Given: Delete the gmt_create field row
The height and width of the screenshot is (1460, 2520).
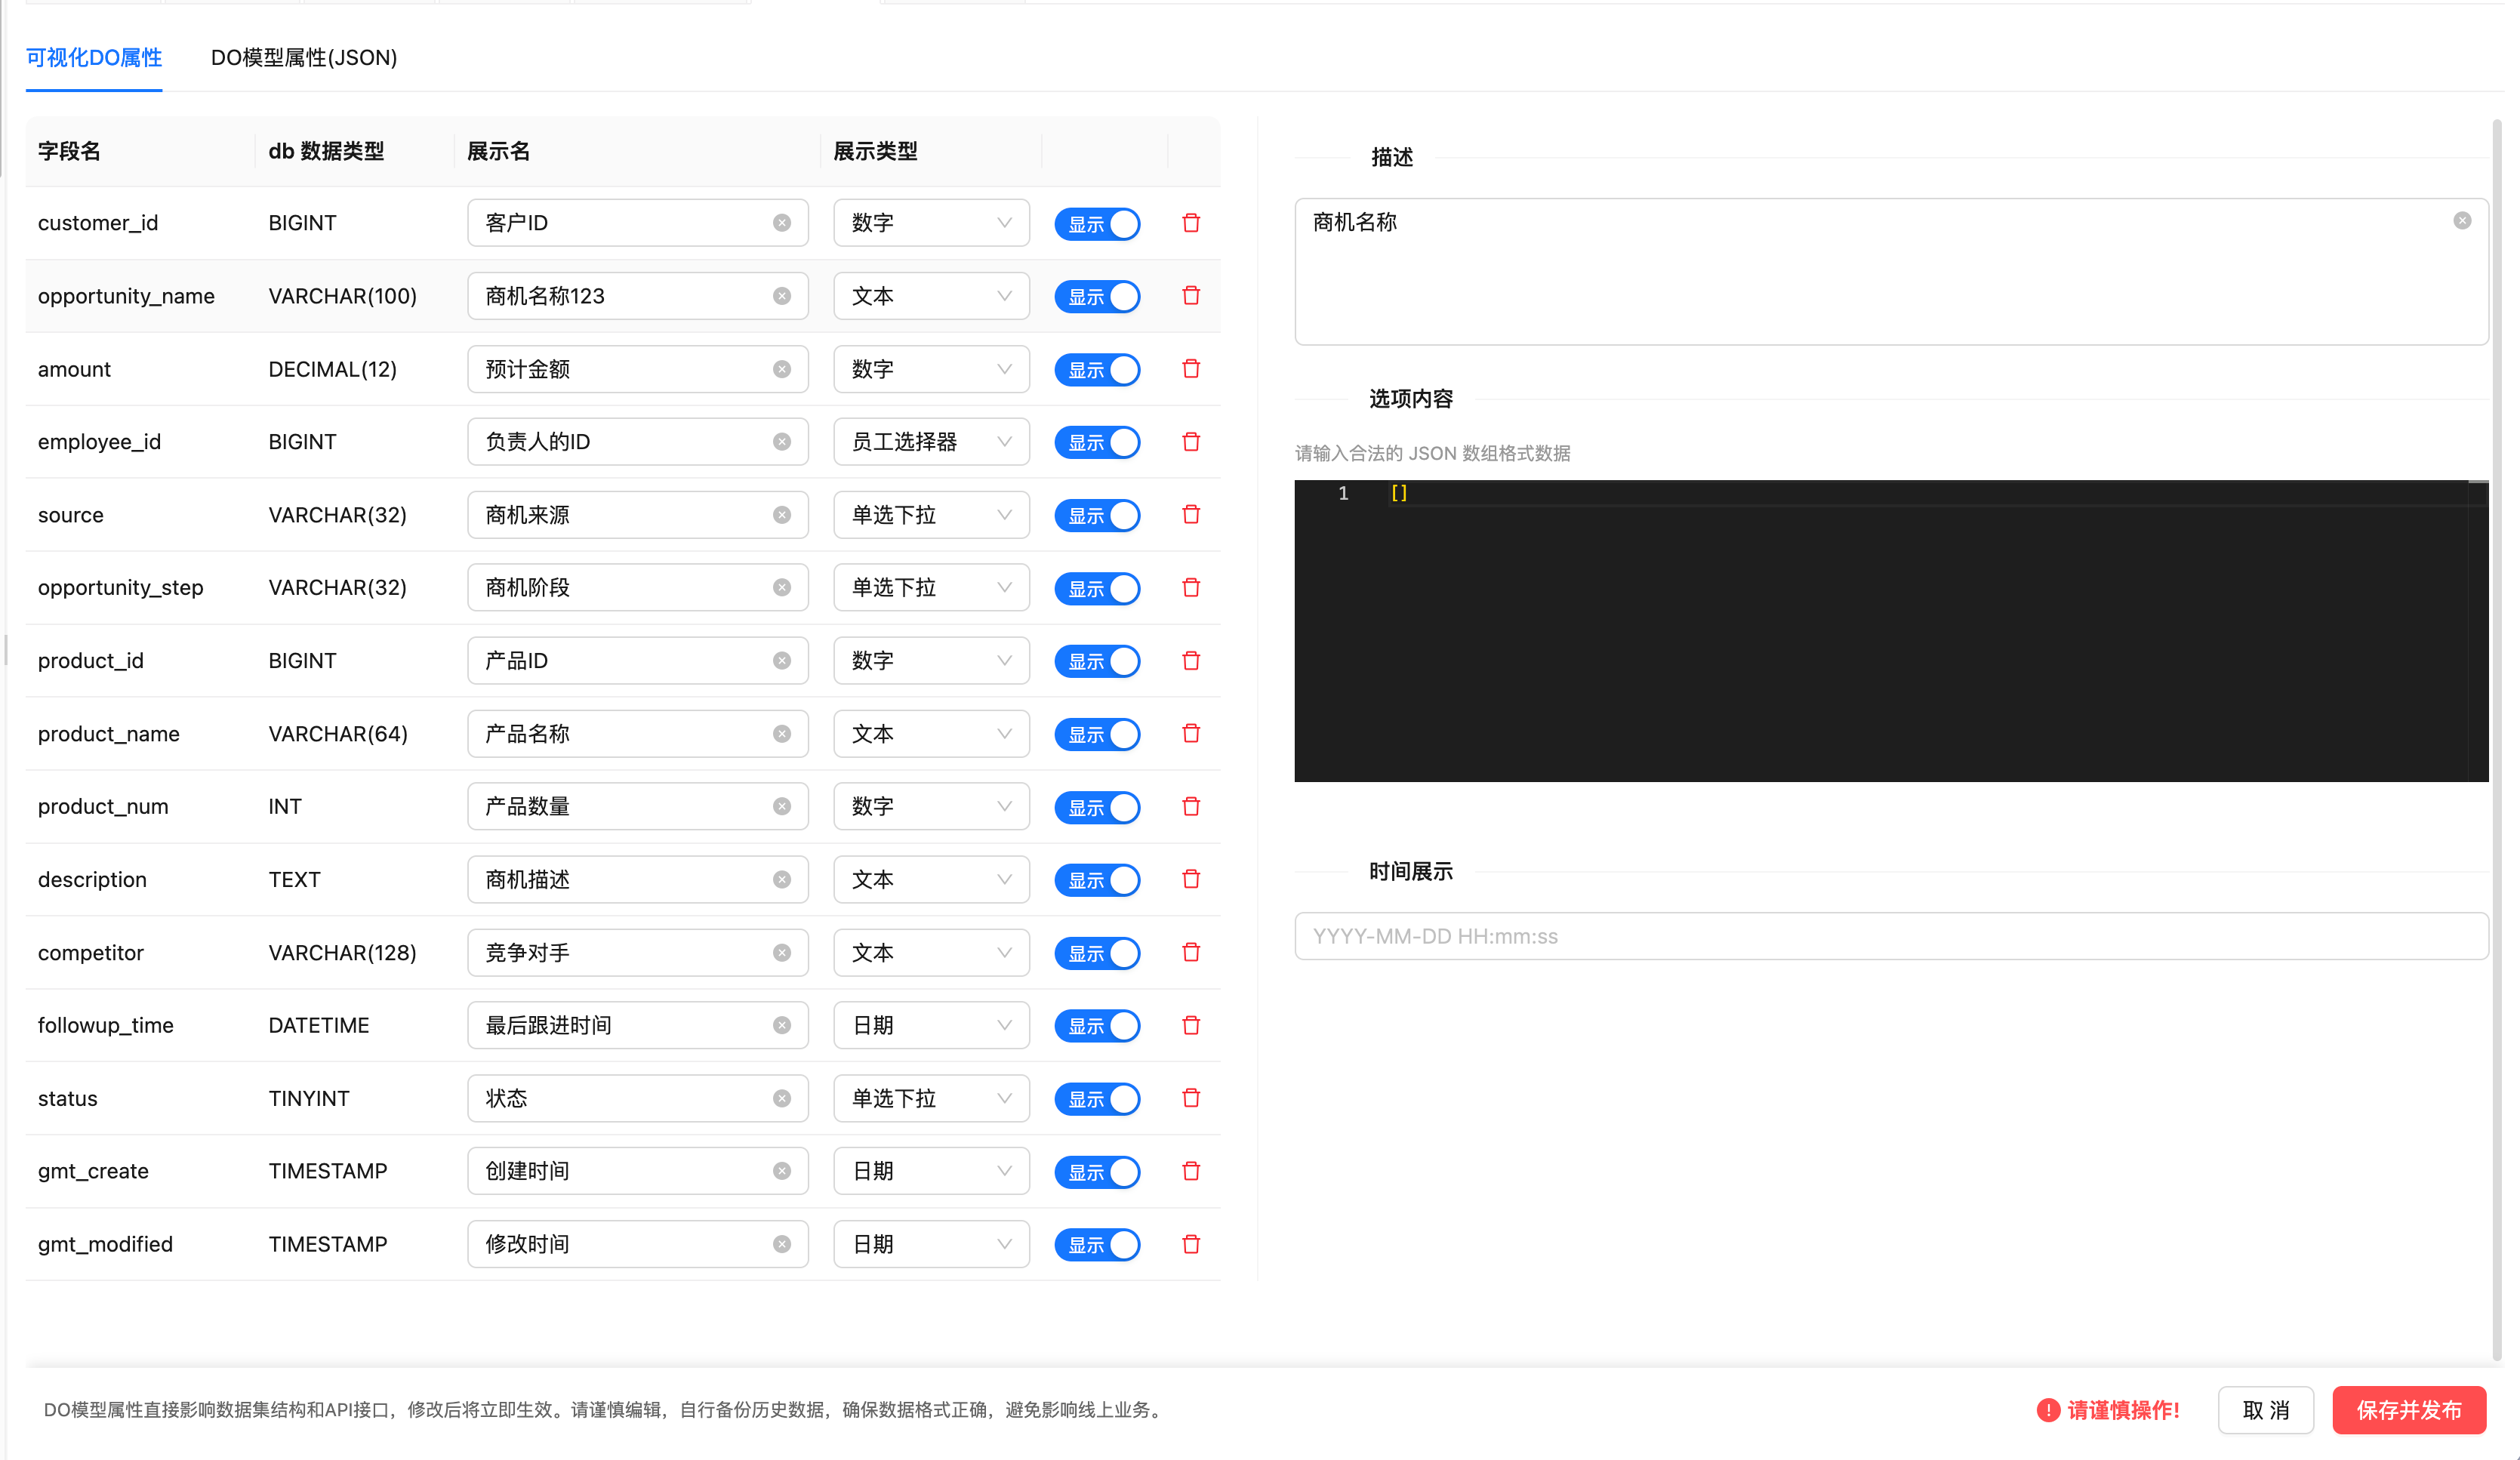Looking at the screenshot, I should pyautogui.click(x=1190, y=1172).
